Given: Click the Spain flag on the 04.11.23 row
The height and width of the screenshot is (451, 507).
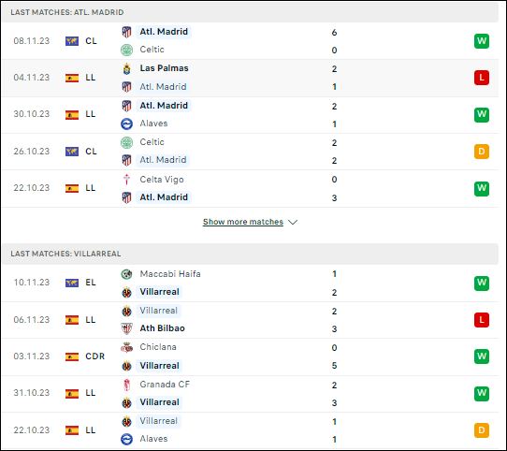Looking at the screenshot, I should pos(72,78).
